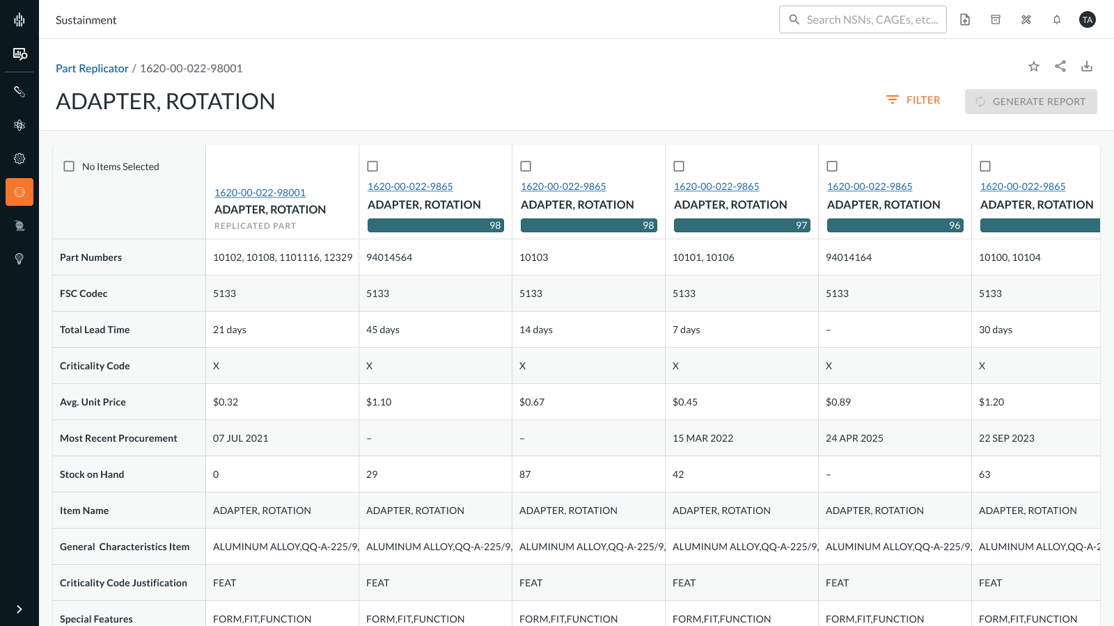Click the $0.32 unit price cell
This screenshot has width=1114, height=626.
click(x=226, y=402)
